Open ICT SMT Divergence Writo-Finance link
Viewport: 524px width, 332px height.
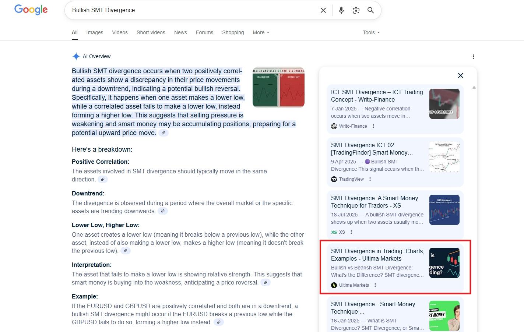377,96
